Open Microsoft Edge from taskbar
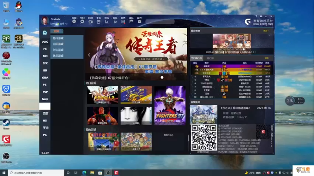 (84, 172)
